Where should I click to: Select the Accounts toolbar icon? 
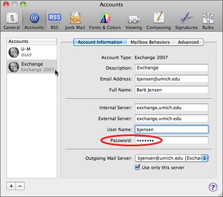point(34,21)
